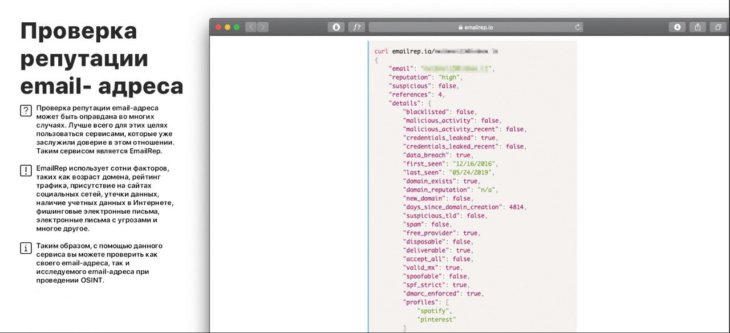Select the "disposable": false line
730x333 pixels.
point(438,241)
